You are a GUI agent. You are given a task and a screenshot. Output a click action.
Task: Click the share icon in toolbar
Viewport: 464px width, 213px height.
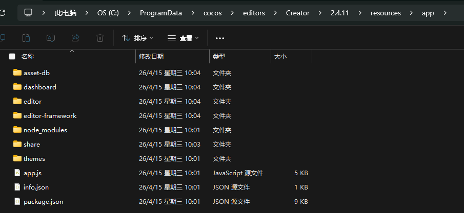click(x=75, y=38)
